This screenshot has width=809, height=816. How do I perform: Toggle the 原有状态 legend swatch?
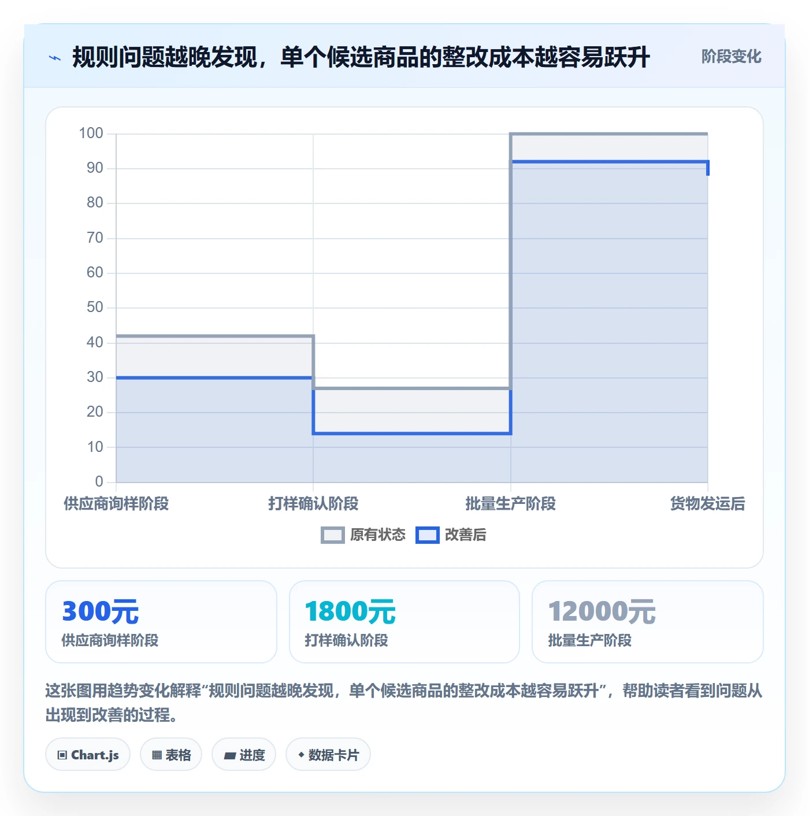coord(333,535)
